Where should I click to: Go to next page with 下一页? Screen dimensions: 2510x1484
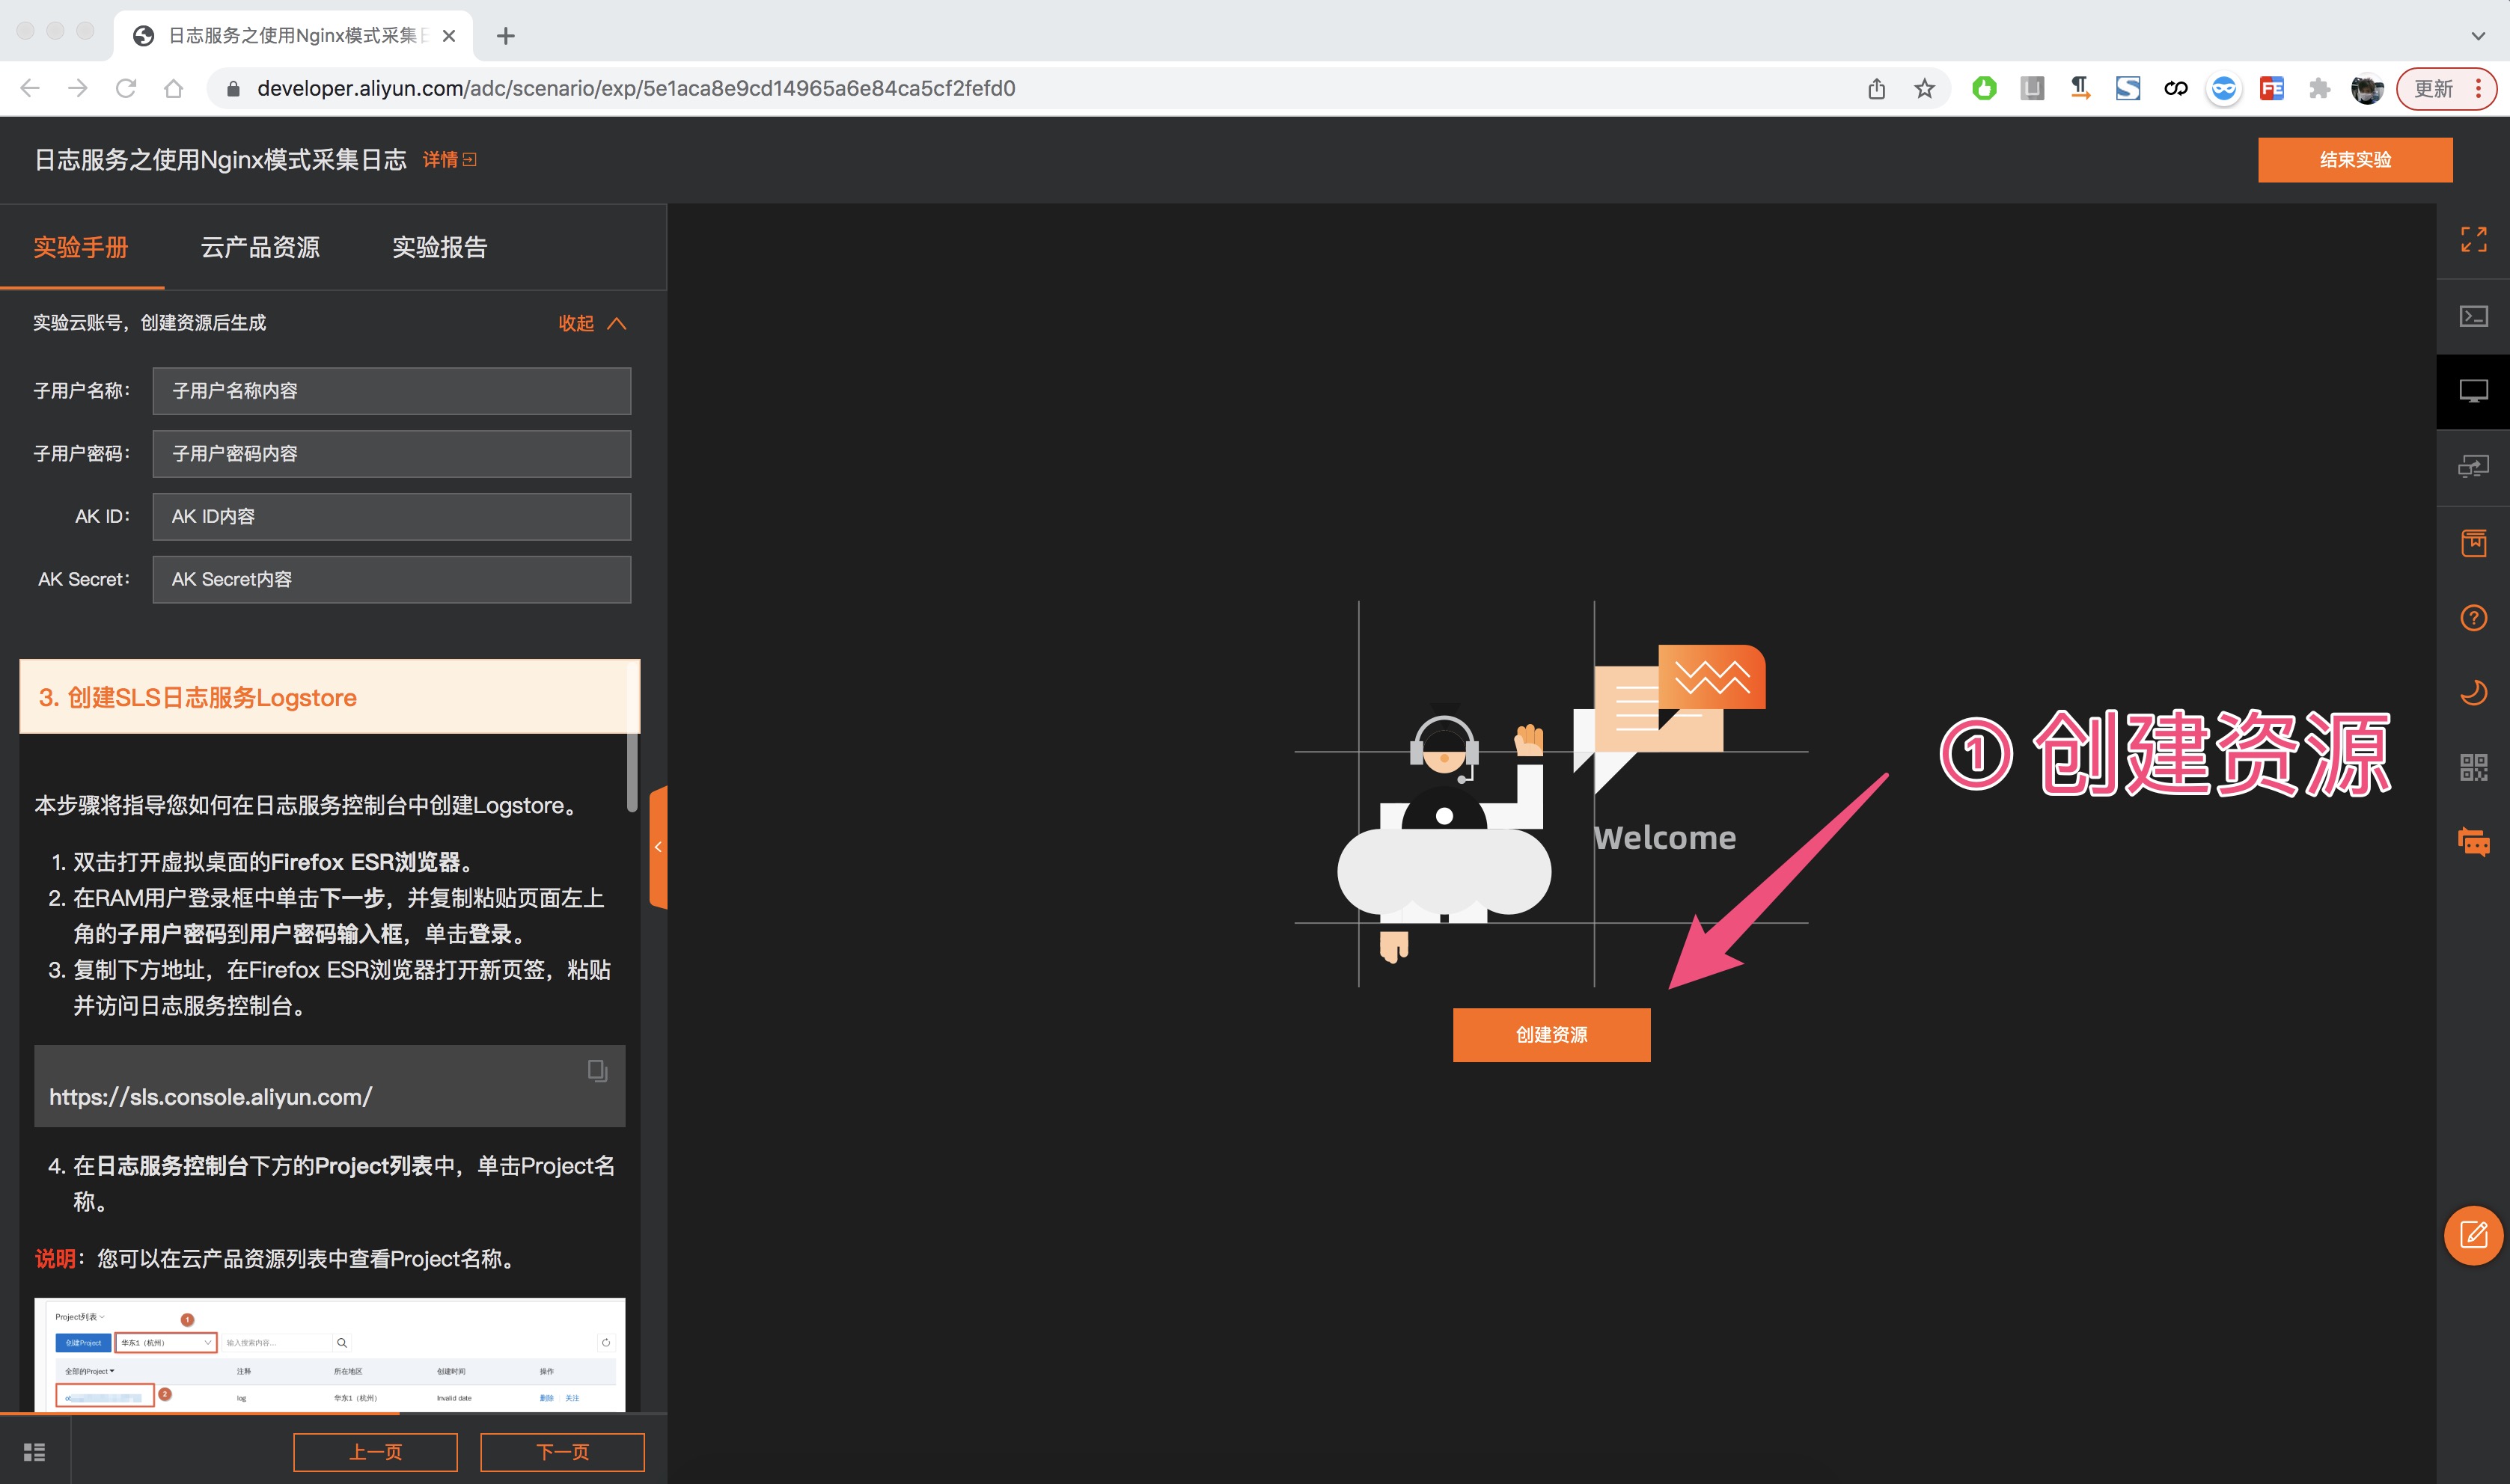pyautogui.click(x=562, y=1452)
